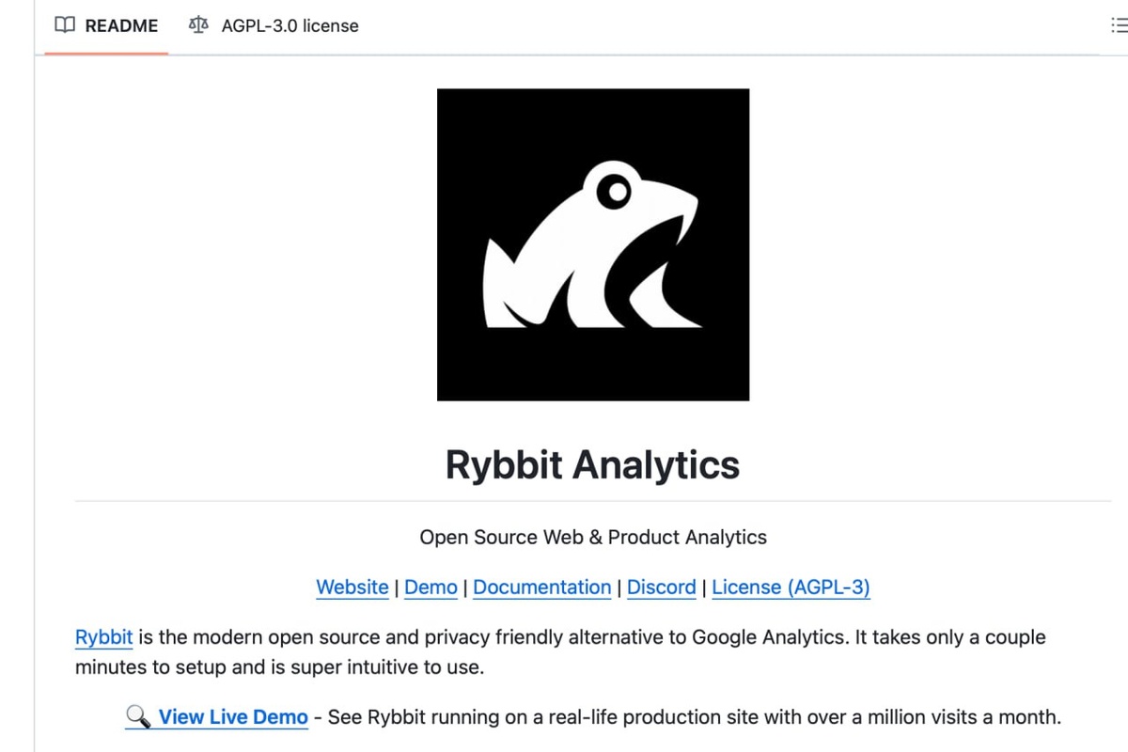Screen dimensions: 1128x752
Task: Click the Rybbit Analytics heading
Action: tap(593, 464)
